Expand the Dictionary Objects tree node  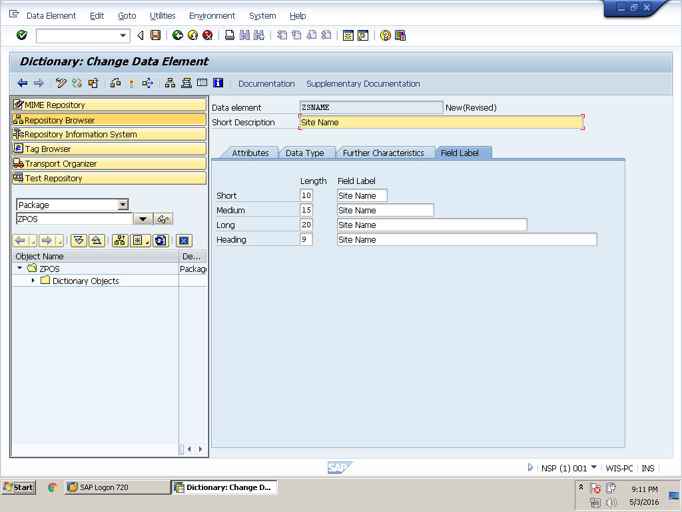tap(33, 281)
